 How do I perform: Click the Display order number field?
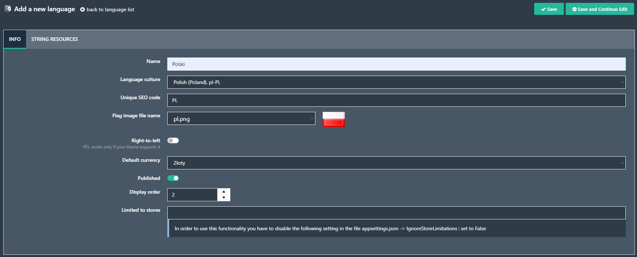point(192,195)
